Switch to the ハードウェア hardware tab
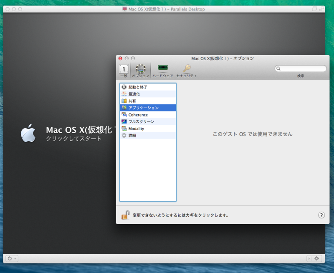Image resolution: width=334 pixels, height=273 pixels. 163,71
